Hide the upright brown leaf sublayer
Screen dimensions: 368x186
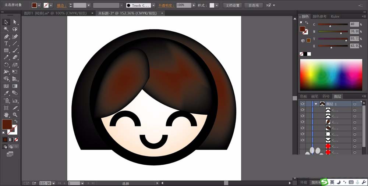pos(302,122)
